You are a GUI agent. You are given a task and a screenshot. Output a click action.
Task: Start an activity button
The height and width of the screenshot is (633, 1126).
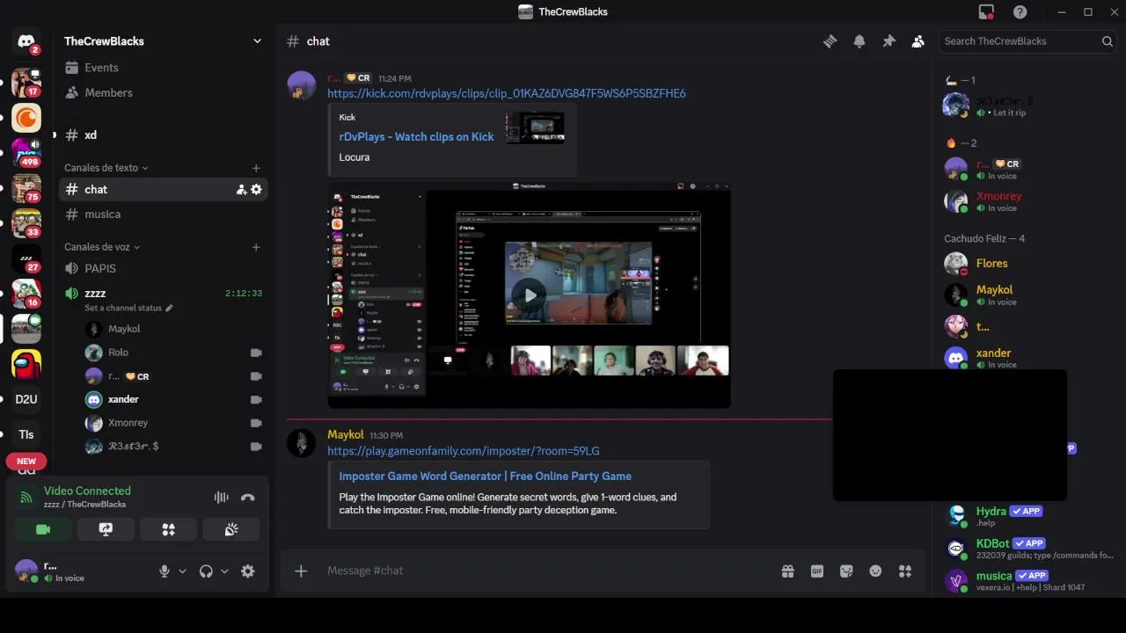[x=169, y=529]
